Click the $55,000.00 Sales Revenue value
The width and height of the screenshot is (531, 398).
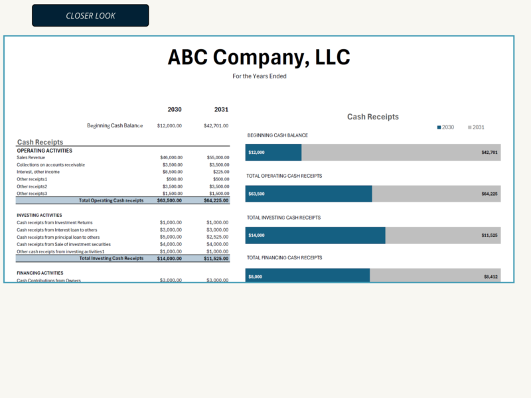pyautogui.click(x=218, y=157)
